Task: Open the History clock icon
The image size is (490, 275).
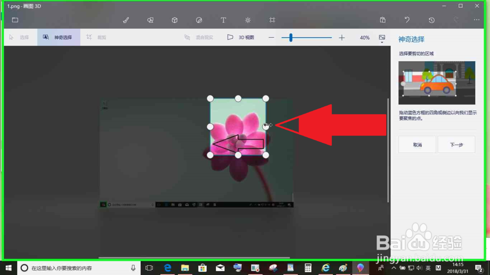Action: (x=432, y=20)
